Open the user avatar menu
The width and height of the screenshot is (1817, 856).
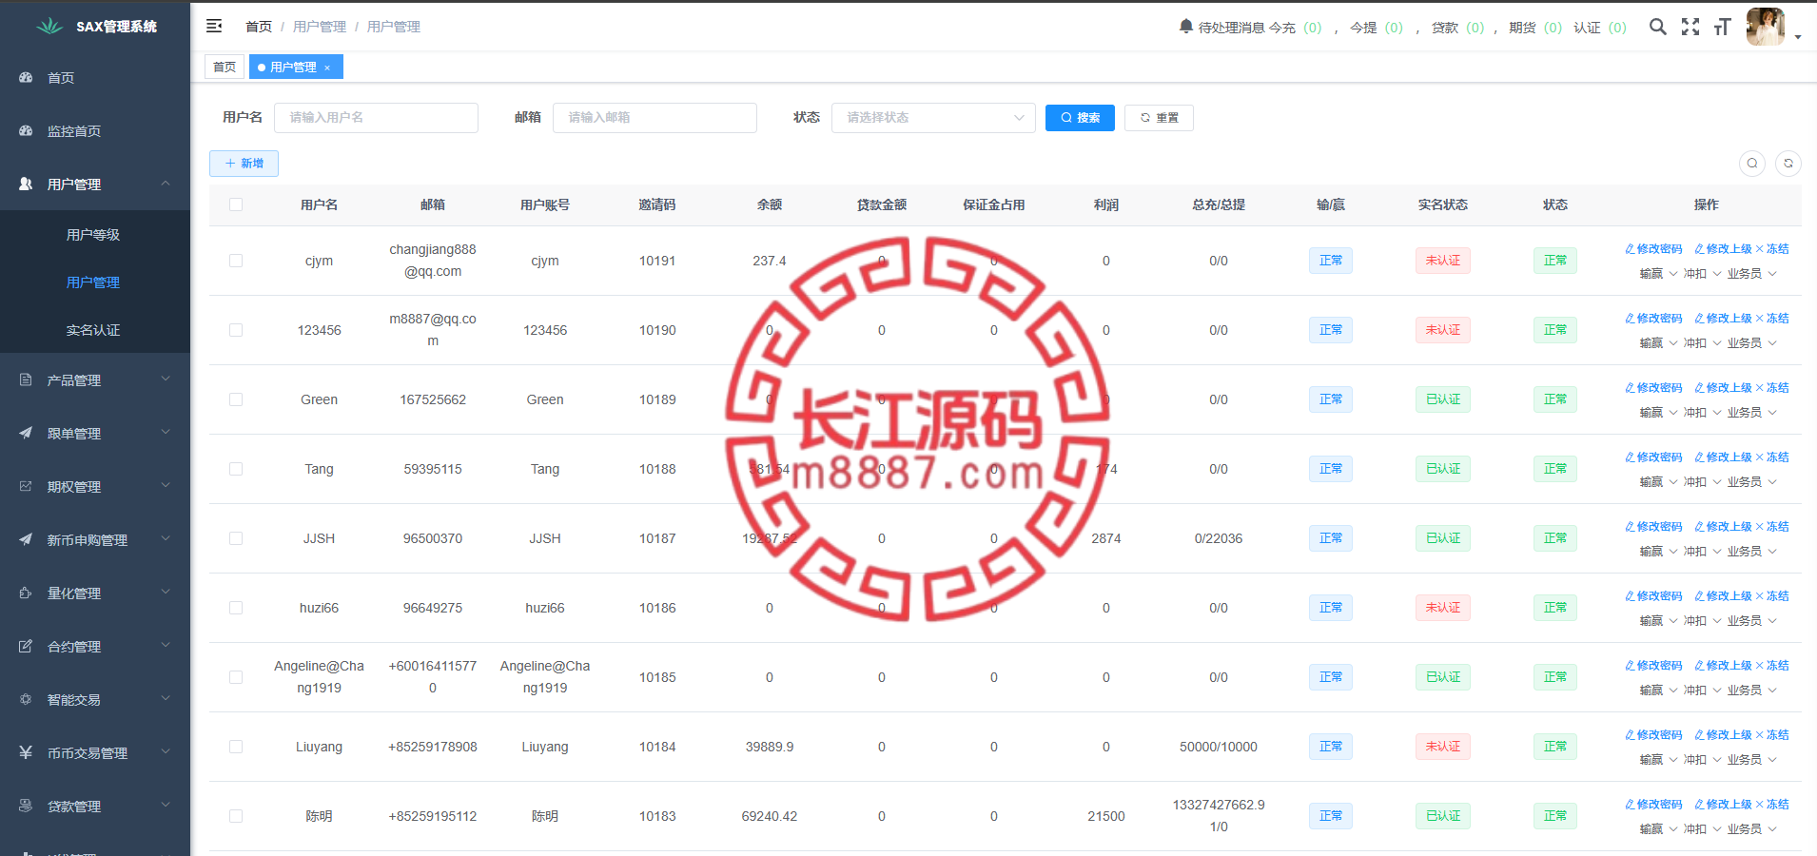(1766, 27)
